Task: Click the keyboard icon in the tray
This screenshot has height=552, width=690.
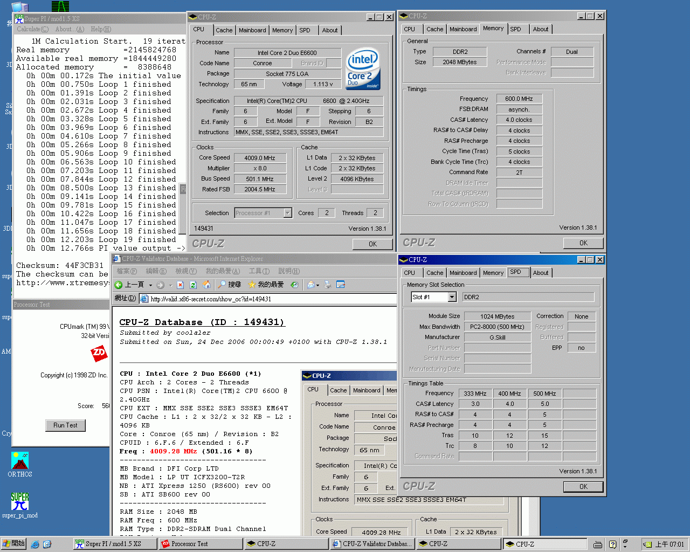Action: click(x=598, y=544)
